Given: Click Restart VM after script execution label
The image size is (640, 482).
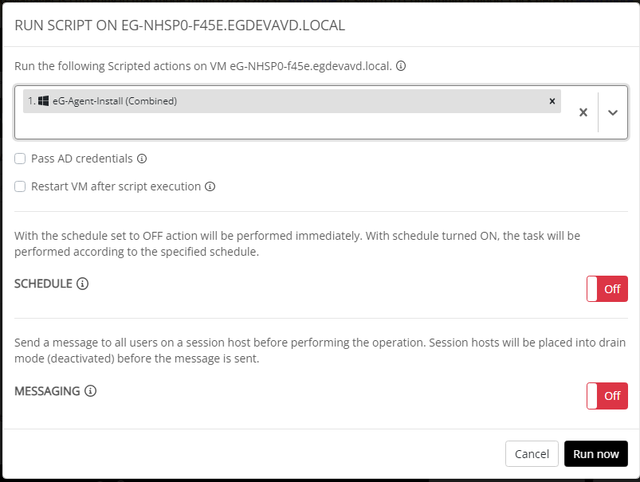Looking at the screenshot, I should [116, 186].
